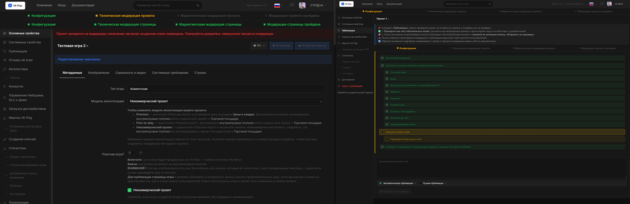The height and width of the screenshot is (204, 630).
Task: Click the help icon after Ручная публикация
Action: pos(445,183)
